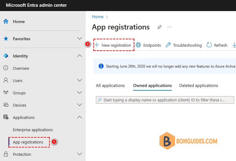Open the more options ellipsis beside title

tap(169, 27)
